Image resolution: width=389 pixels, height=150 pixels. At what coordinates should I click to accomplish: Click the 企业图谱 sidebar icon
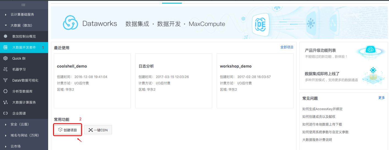pyautogui.click(x=6, y=113)
